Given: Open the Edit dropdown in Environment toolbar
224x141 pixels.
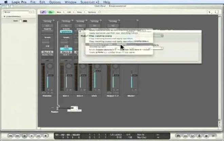Looking at the screenshot, I should [x=70, y=12].
